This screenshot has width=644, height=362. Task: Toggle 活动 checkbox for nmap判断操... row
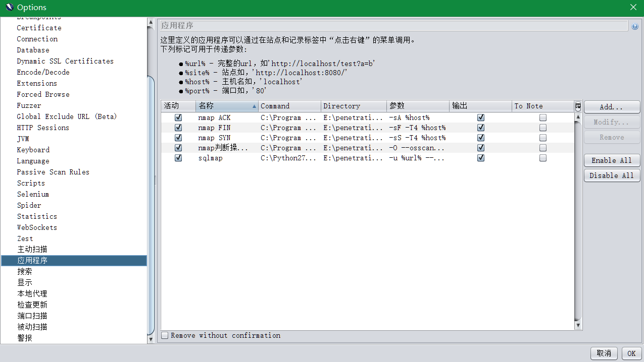178,148
